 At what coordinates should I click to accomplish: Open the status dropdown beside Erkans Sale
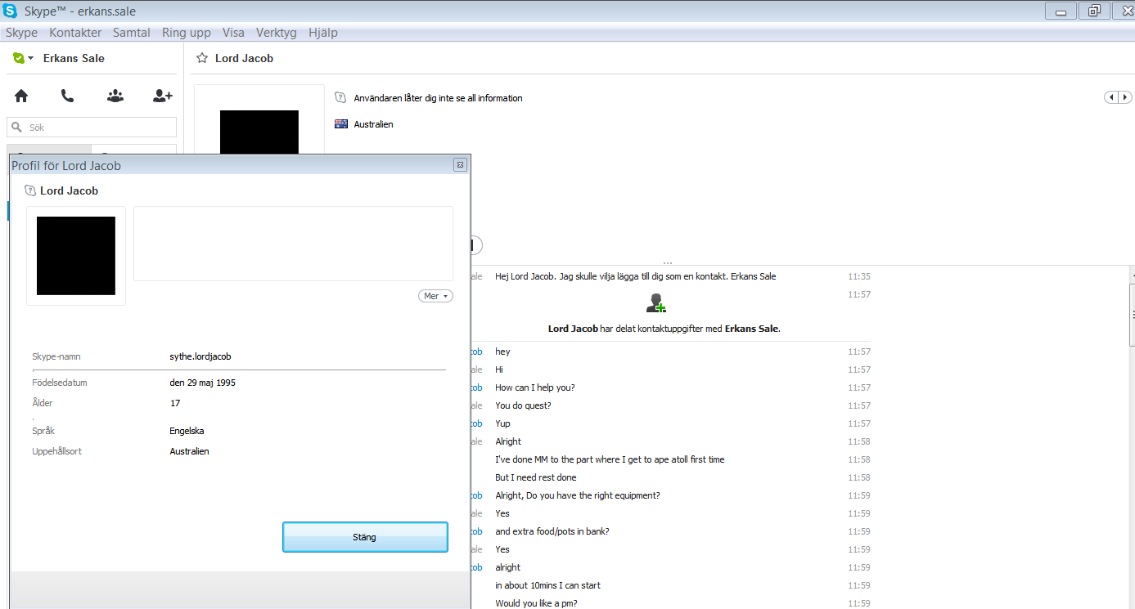tap(30, 58)
